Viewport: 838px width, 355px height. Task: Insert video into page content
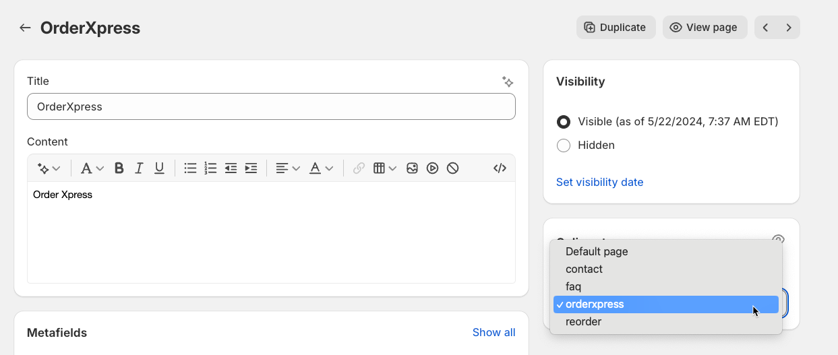(432, 168)
